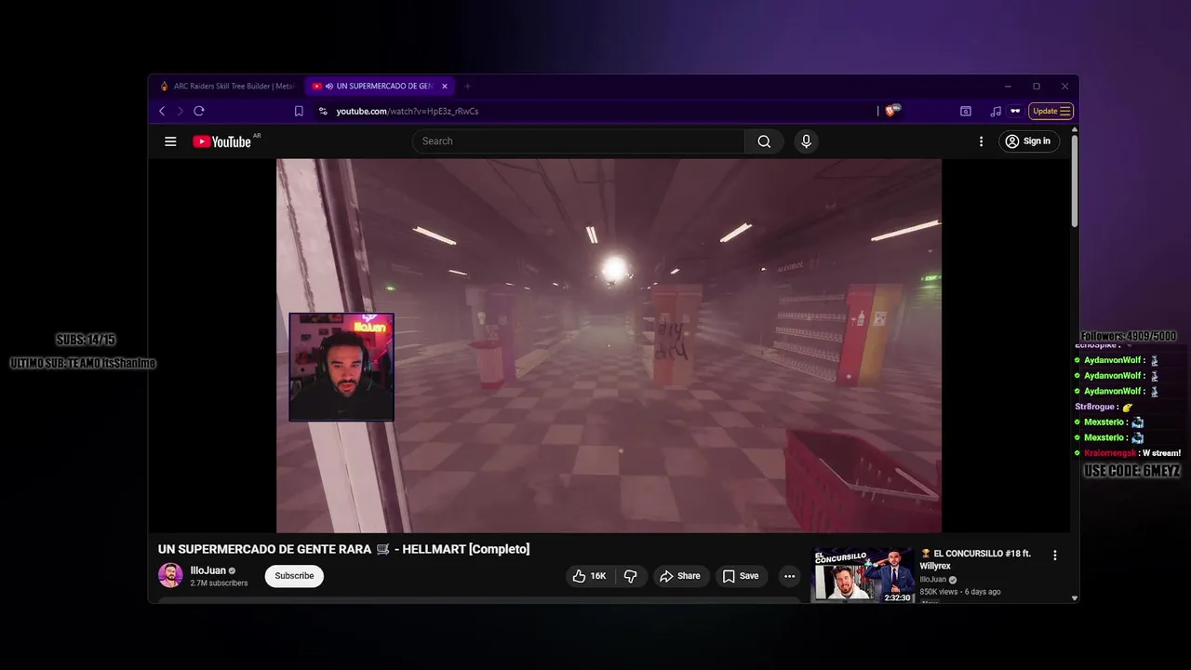Open options for EL CONCURSILLO recommended video
1191x670 pixels.
tap(1054, 555)
